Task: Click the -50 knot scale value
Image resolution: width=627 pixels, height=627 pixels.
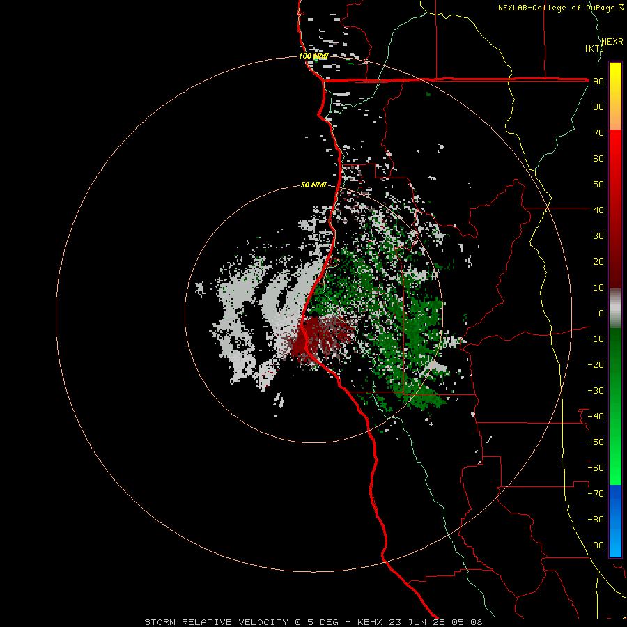Action: coord(596,442)
